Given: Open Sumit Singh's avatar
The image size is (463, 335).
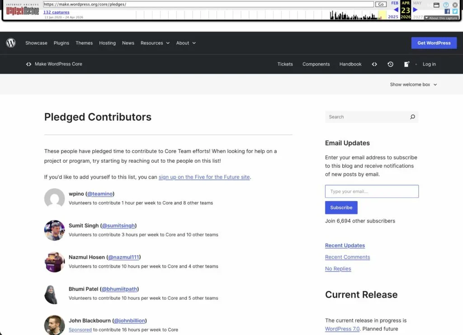Looking at the screenshot, I should pyautogui.click(x=54, y=230).
